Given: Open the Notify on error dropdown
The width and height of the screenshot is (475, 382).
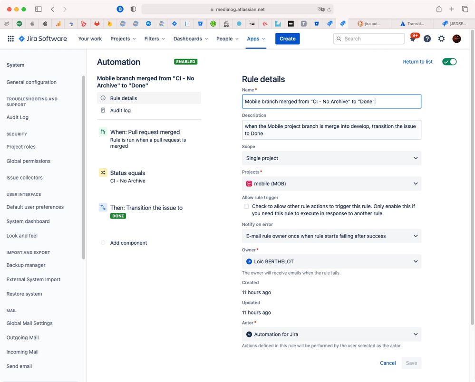Looking at the screenshot, I should (331, 236).
